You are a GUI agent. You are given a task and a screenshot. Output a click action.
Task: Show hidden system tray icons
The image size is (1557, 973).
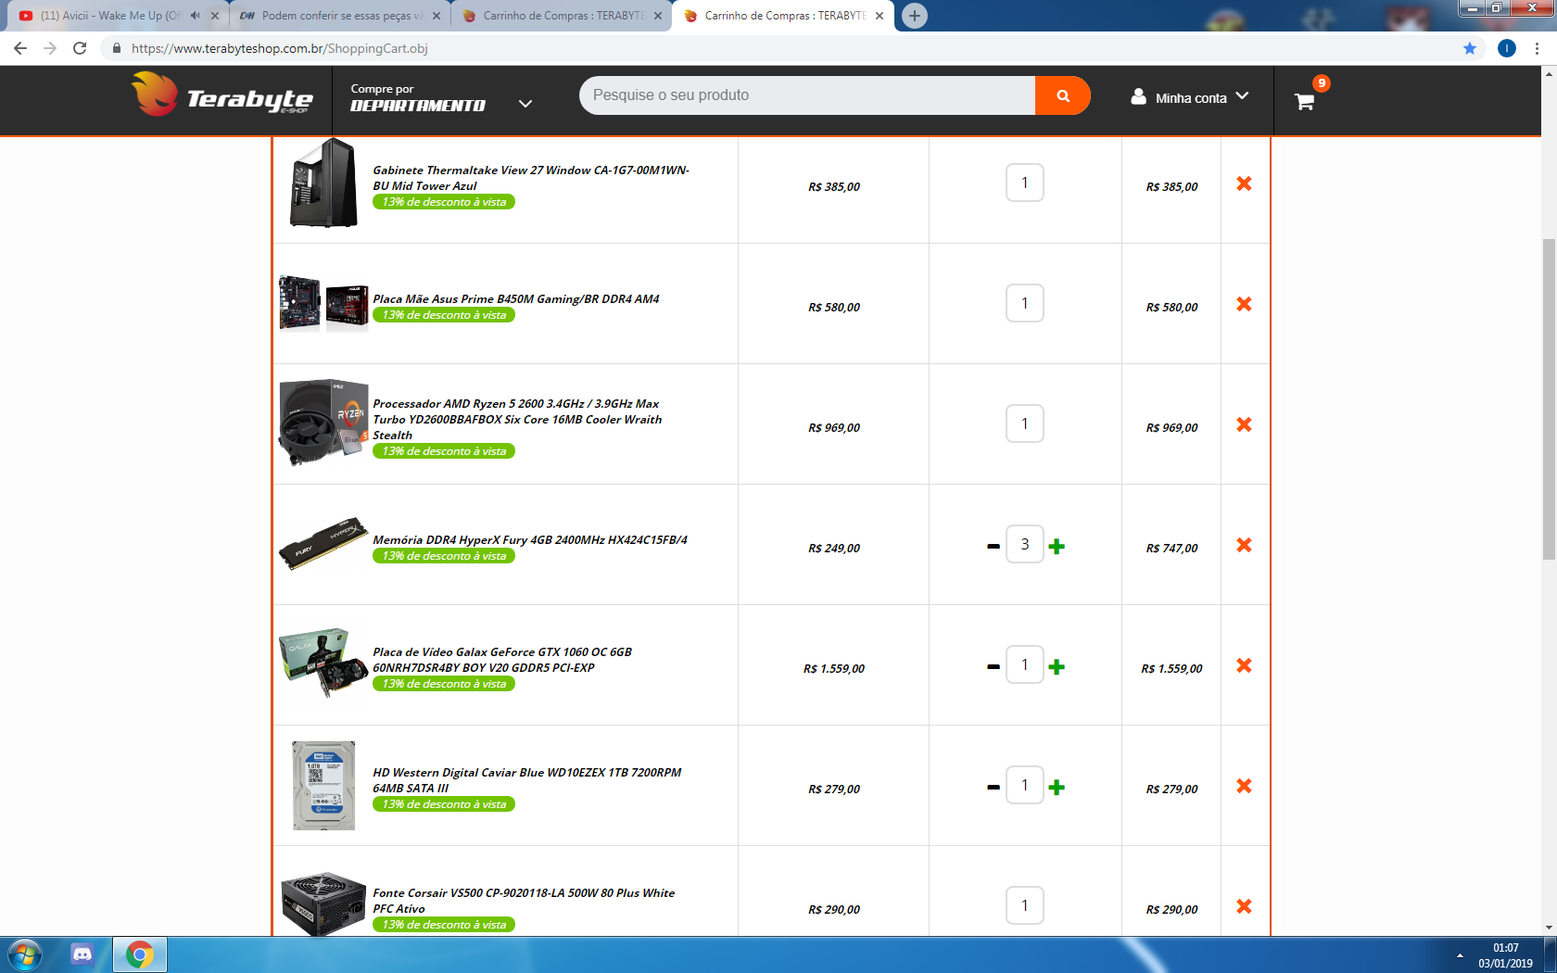(1460, 955)
